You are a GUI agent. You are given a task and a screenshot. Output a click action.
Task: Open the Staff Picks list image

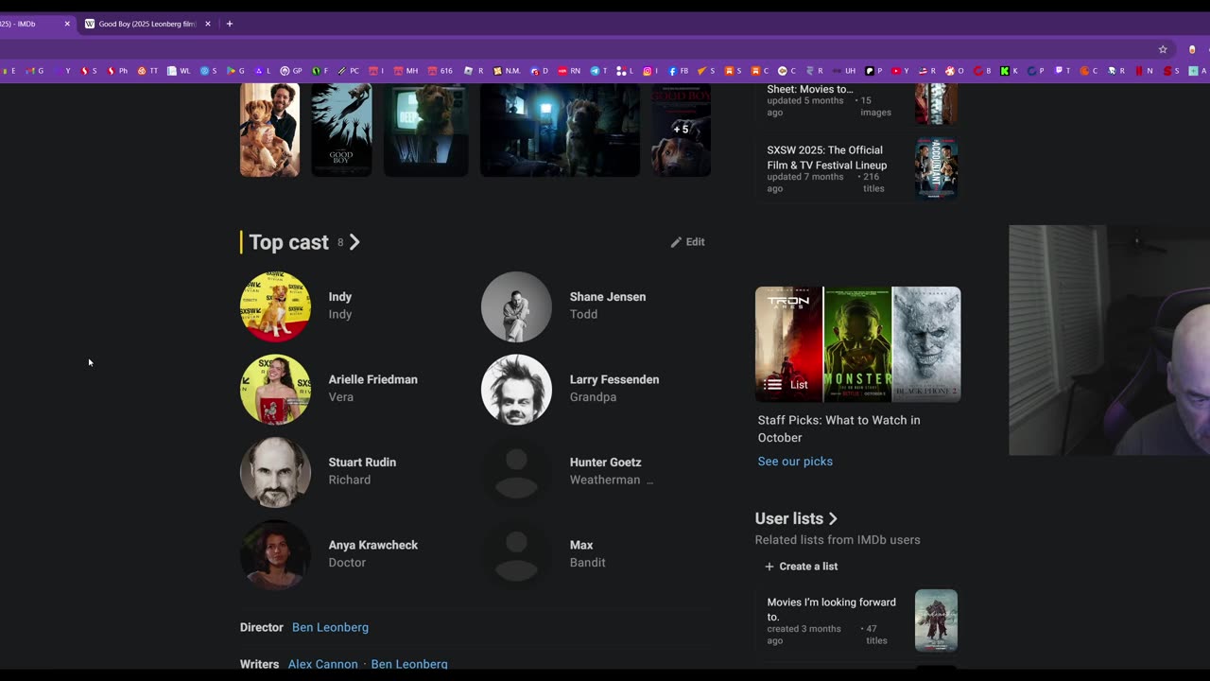pos(857,344)
